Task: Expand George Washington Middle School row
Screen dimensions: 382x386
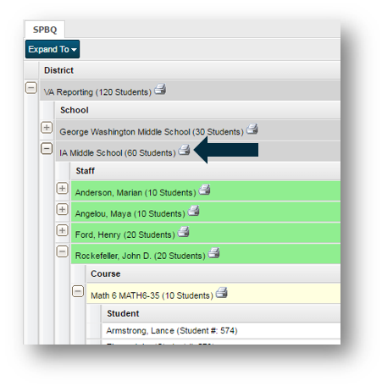Action: coord(47,128)
